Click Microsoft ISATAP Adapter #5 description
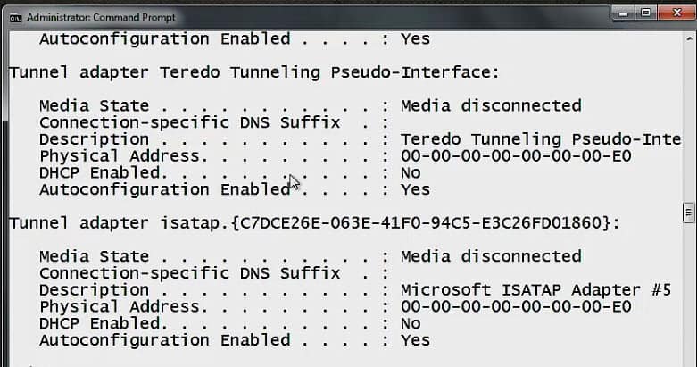697x367 pixels. click(x=535, y=290)
